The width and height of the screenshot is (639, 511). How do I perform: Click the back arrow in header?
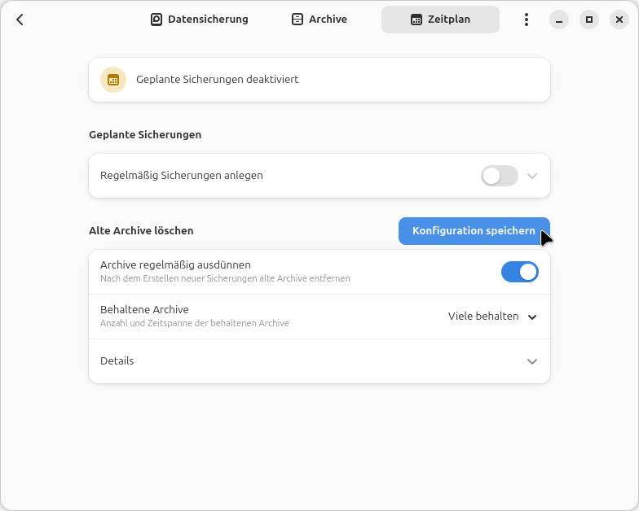[x=20, y=20]
